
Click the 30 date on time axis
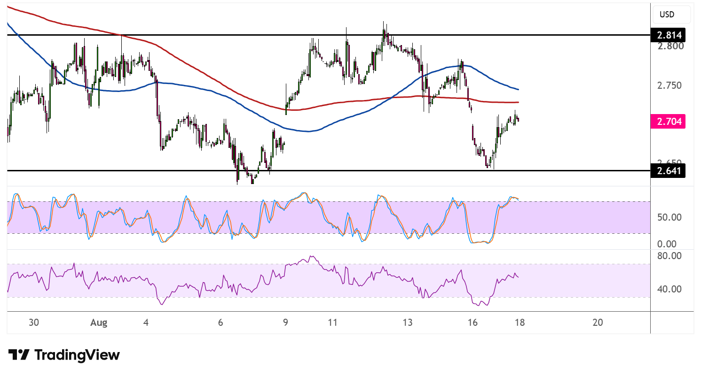[33, 322]
